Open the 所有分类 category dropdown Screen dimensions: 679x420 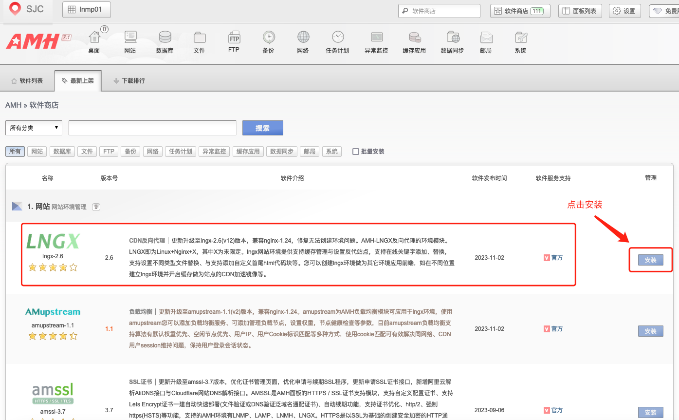pos(33,128)
